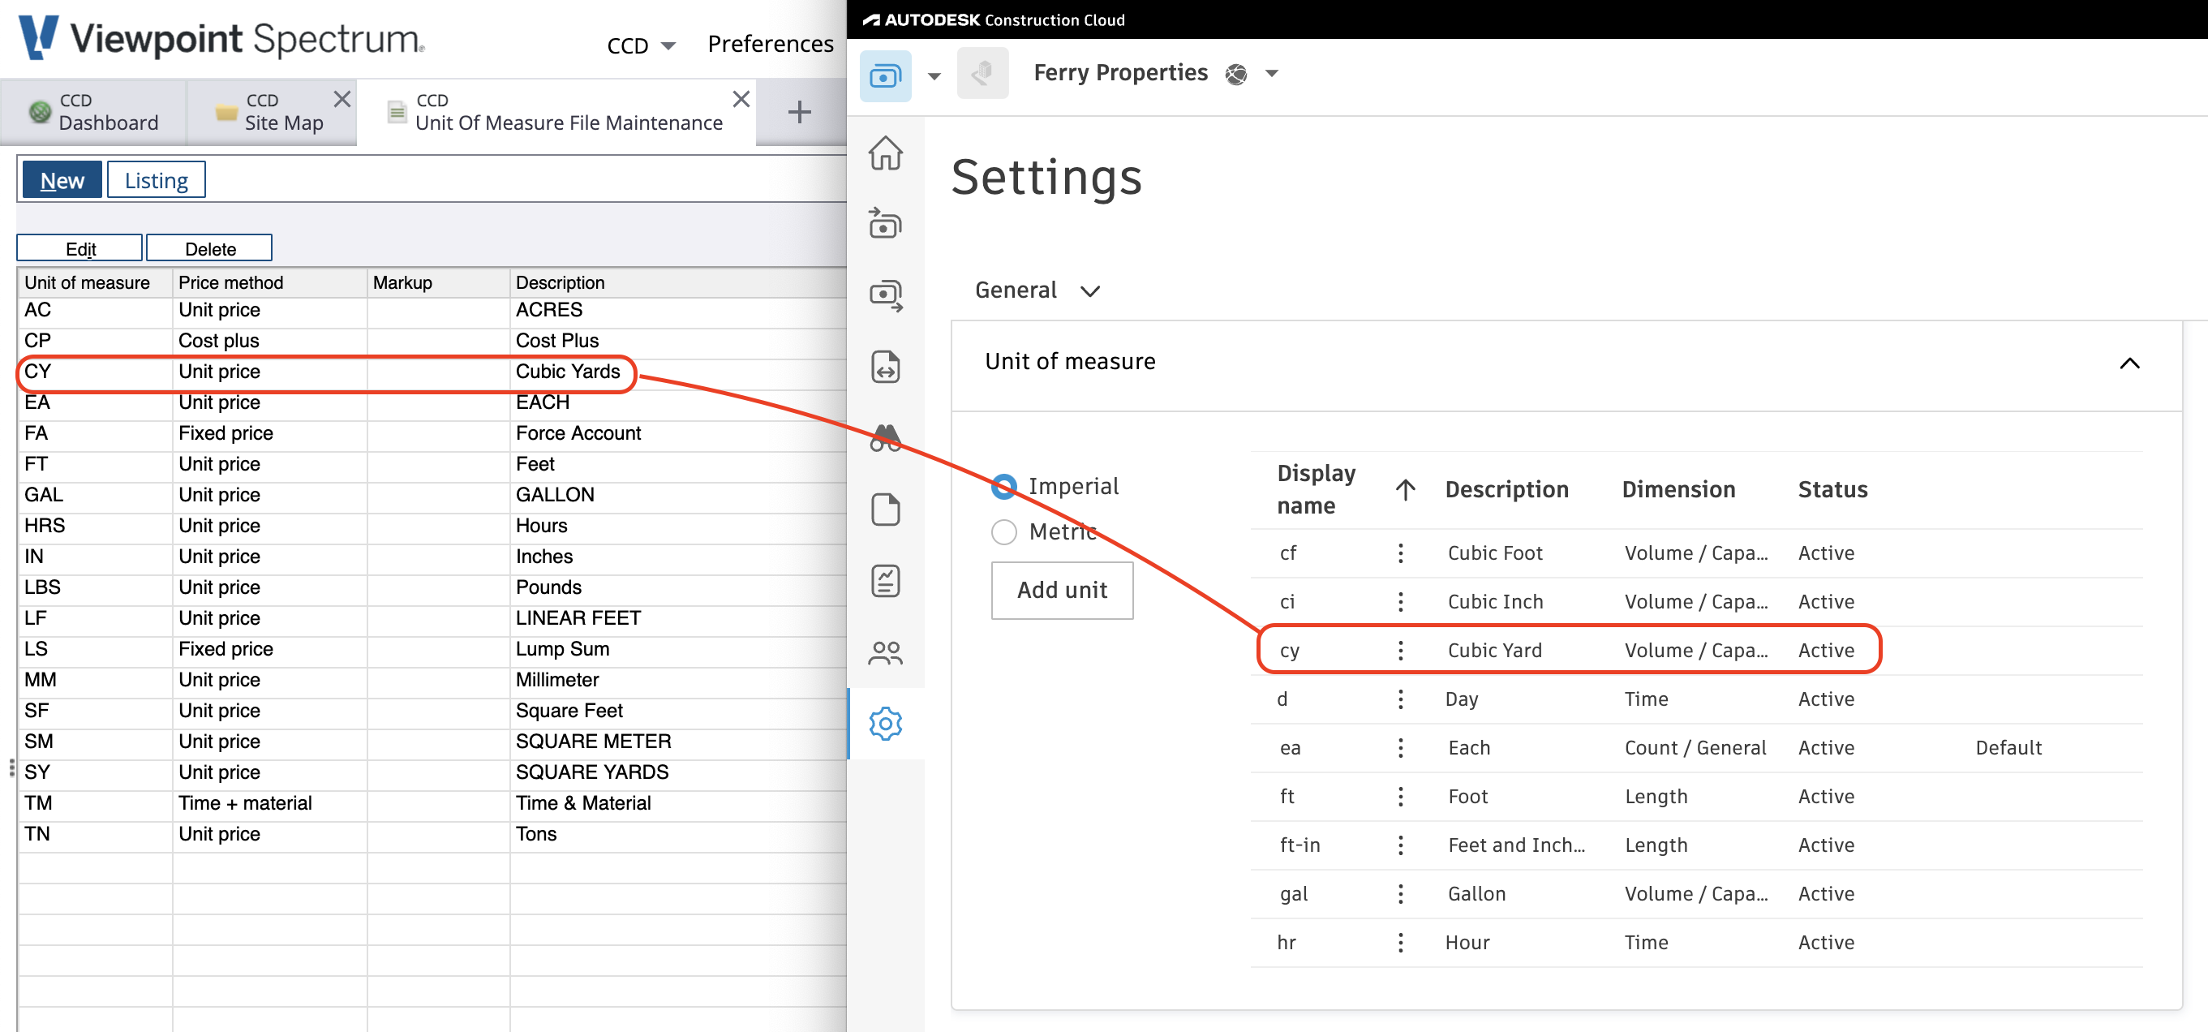
Task: Click the settings gear icon in Autodesk sidebar
Action: click(886, 725)
